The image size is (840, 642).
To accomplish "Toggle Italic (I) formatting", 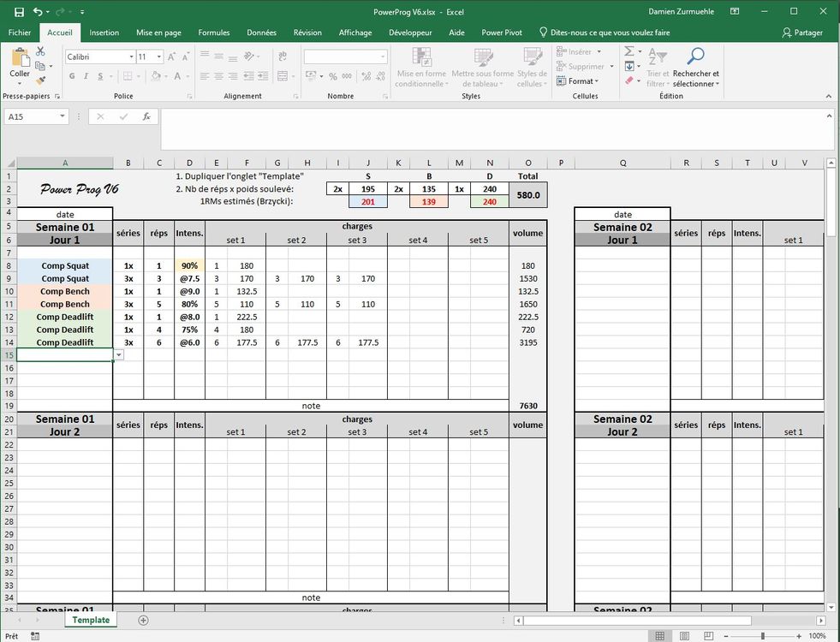I will point(86,76).
